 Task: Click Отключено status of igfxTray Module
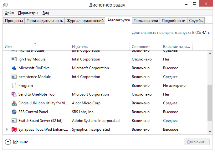pyautogui.click(x=142, y=59)
